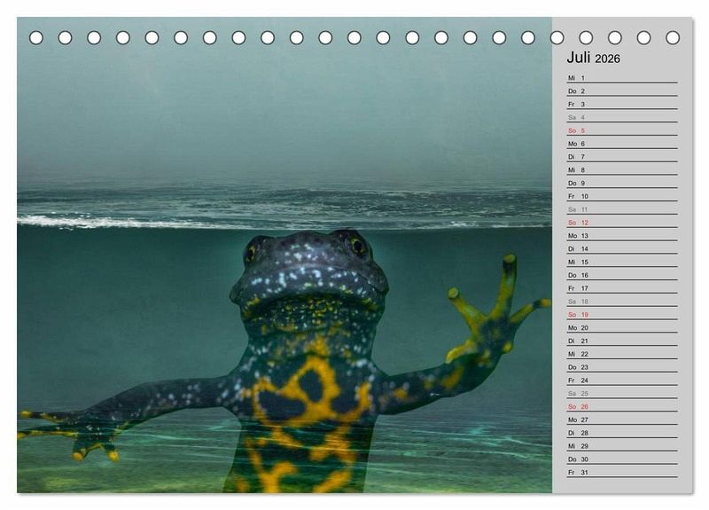Screen dimensions: 709x510
Task: Click the So 19 Sunday entry
Action: click(x=621, y=315)
